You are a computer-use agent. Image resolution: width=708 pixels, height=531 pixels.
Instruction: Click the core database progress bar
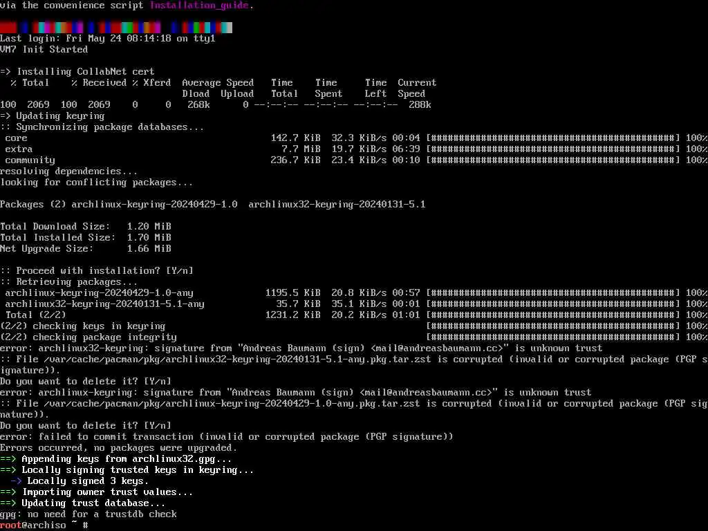click(553, 138)
